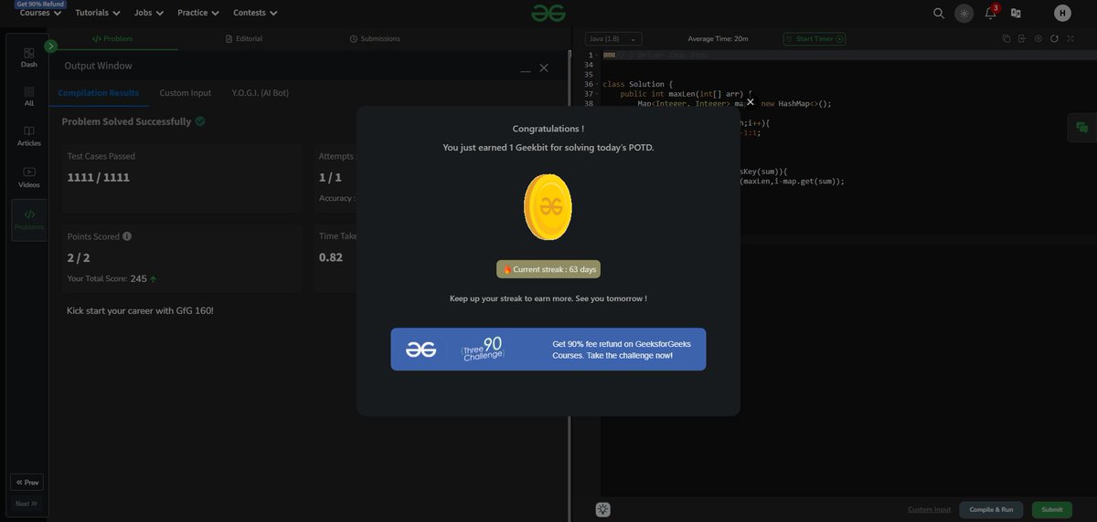The width and height of the screenshot is (1097, 522).
Task: Click info icon beside Points Scored
Action: click(127, 236)
